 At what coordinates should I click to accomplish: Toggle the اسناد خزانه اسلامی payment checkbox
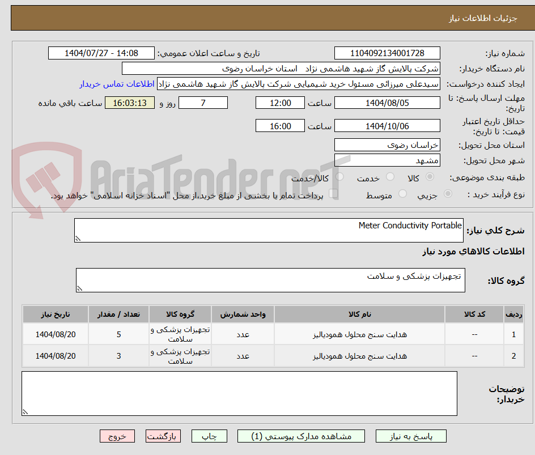point(333,194)
